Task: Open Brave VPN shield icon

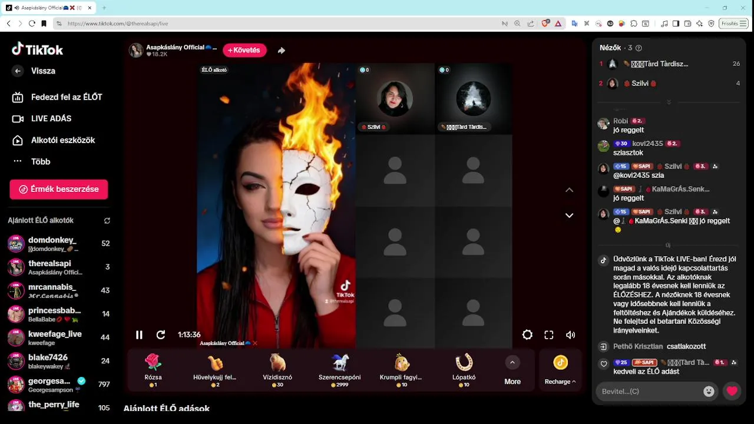Action: point(711,24)
